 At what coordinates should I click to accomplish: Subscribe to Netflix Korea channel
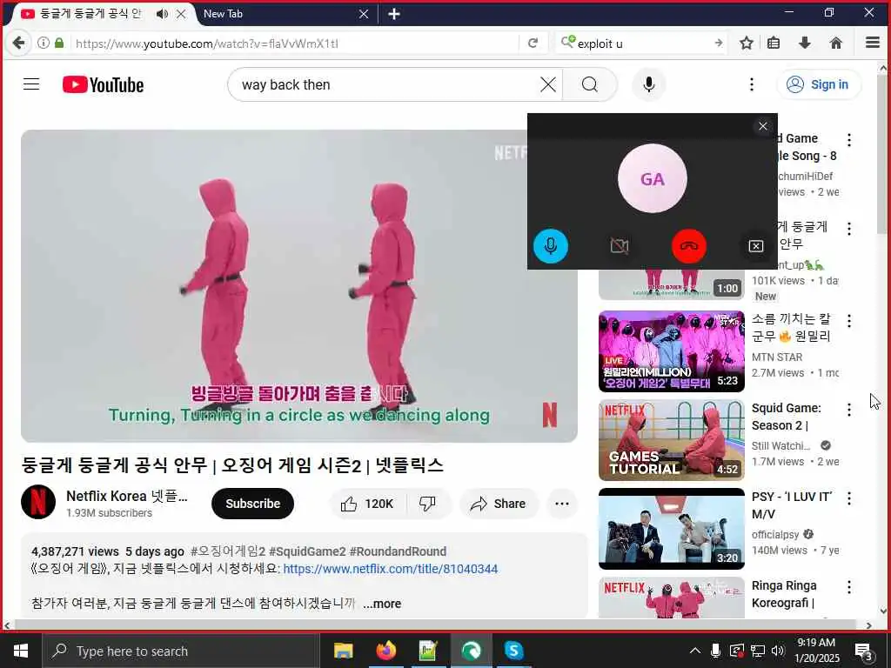coord(252,504)
